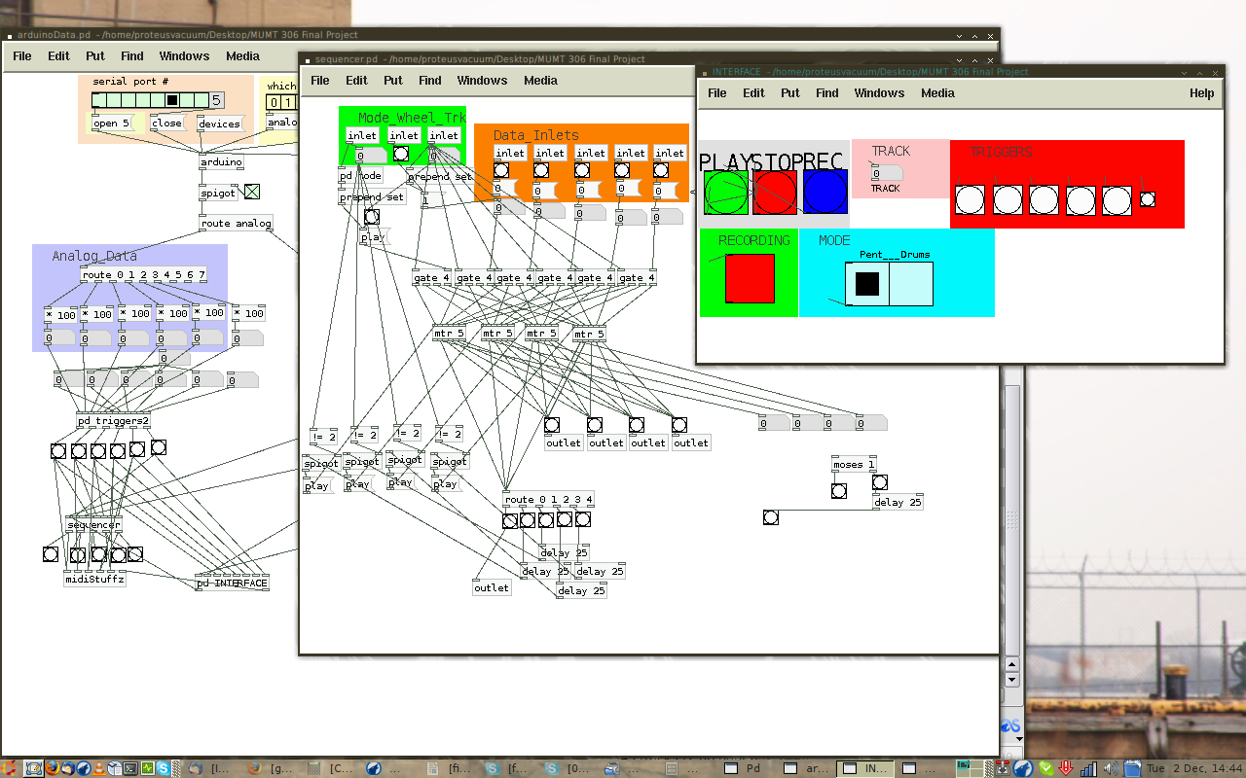Hit the first bang in TRIGGERS panel
Image resolution: width=1246 pixels, height=778 pixels.
(x=970, y=199)
